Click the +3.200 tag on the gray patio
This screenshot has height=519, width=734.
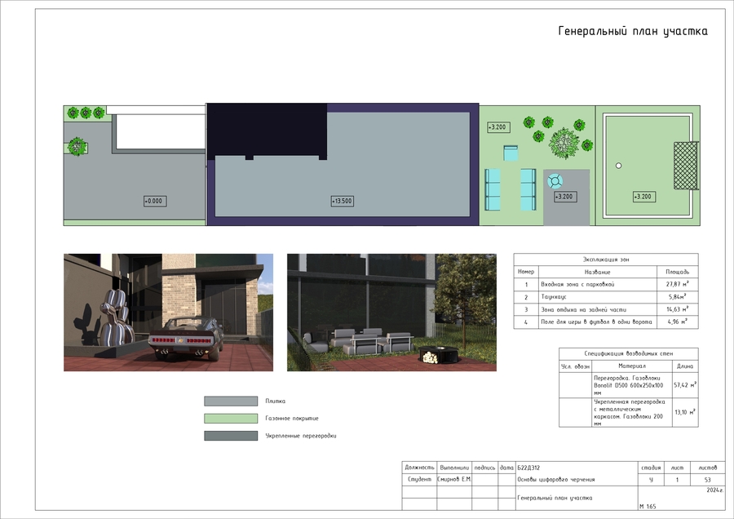pos(565,197)
